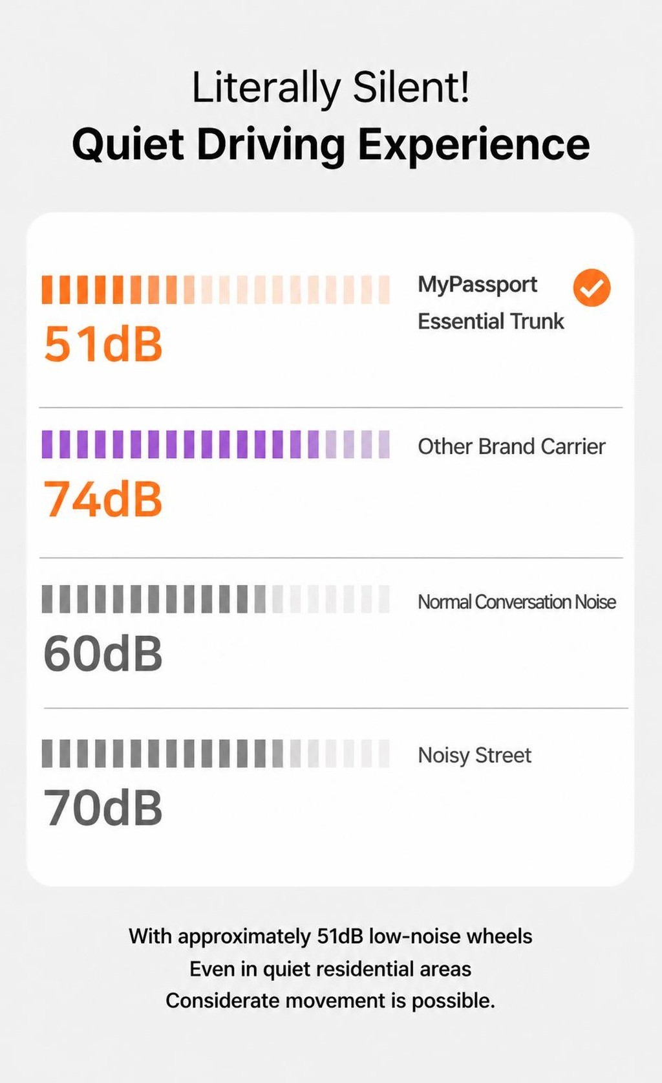
Task: Click the Considerate movement is possible text
Action: point(330,1001)
